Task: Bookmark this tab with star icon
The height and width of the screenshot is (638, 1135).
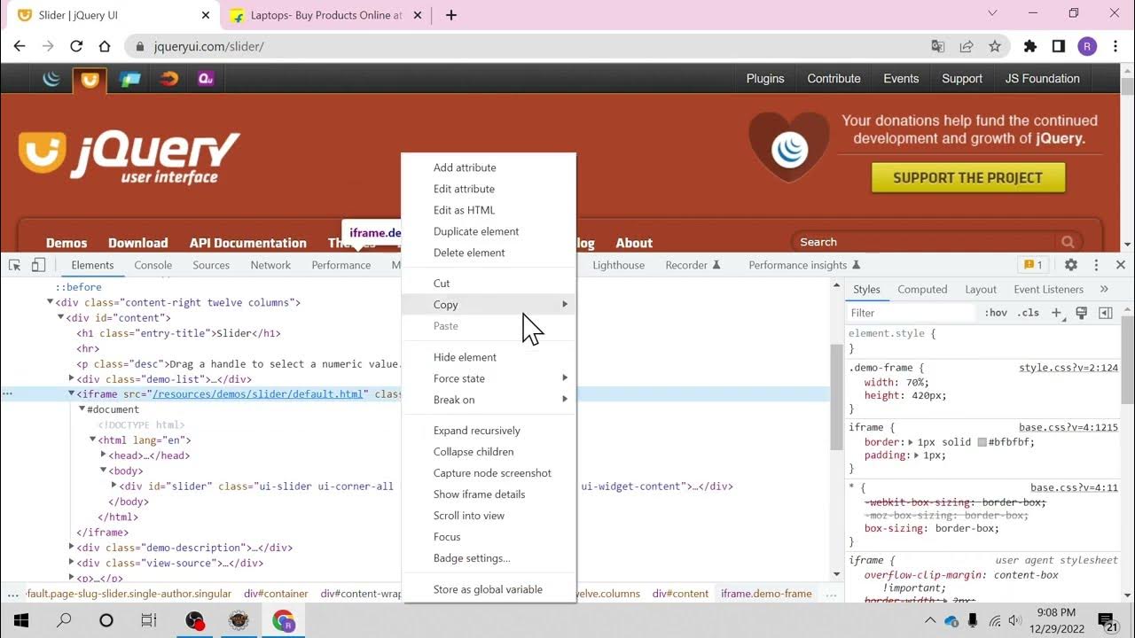Action: (x=995, y=46)
